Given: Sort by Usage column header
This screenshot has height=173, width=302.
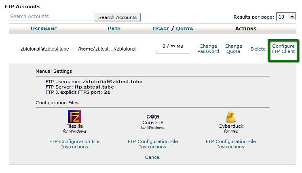Looking at the screenshot, I should coord(161,29).
